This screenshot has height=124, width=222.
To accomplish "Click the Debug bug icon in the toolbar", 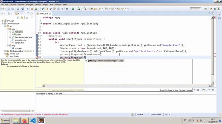I will click(67, 9).
